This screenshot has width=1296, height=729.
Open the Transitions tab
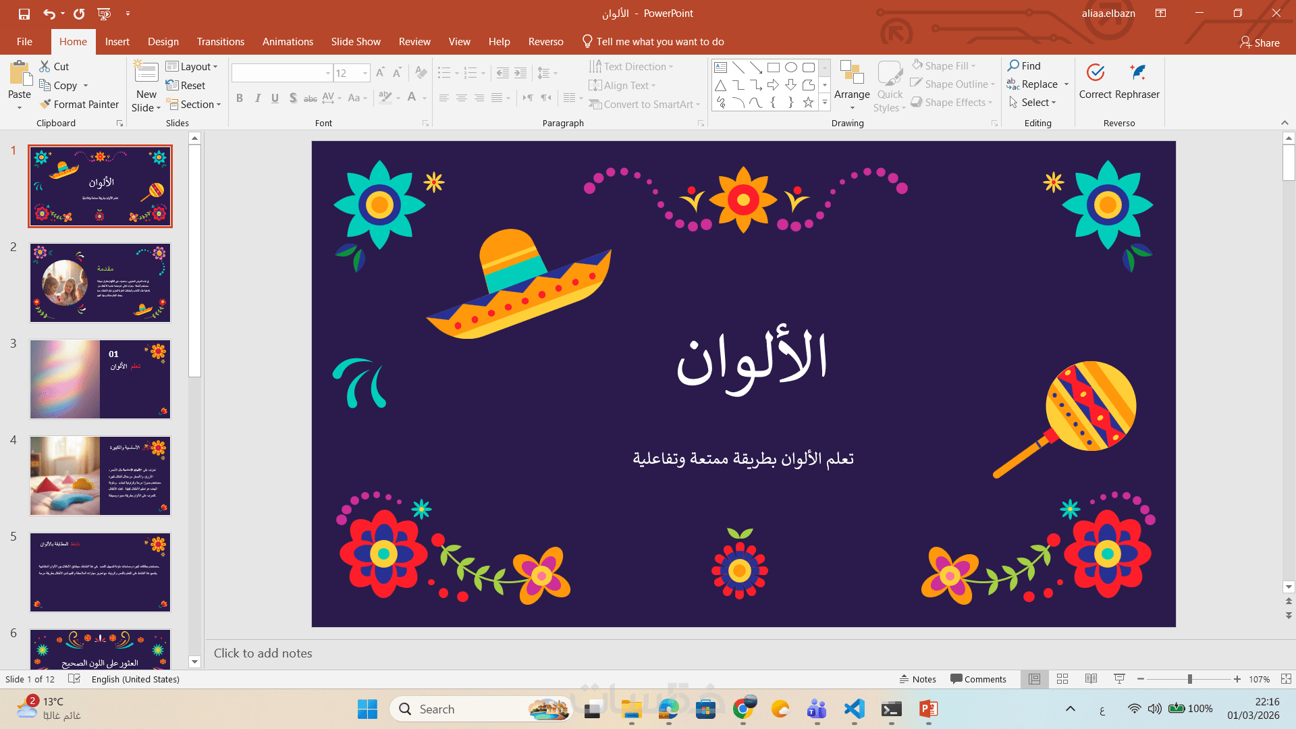click(x=220, y=42)
